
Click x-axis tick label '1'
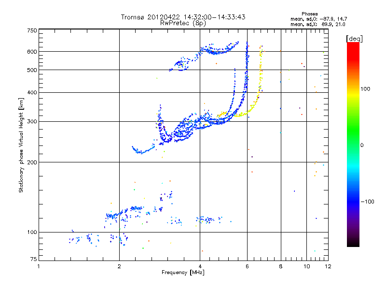39,266
